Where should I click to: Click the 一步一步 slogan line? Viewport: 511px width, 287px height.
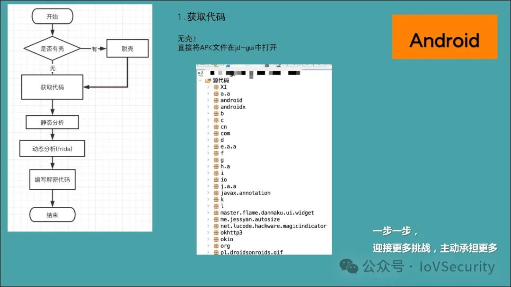coord(395,231)
